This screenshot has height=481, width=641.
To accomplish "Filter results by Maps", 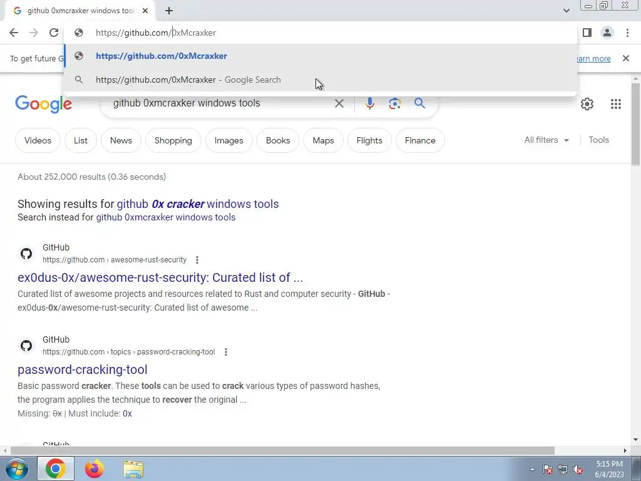I will pyautogui.click(x=323, y=140).
